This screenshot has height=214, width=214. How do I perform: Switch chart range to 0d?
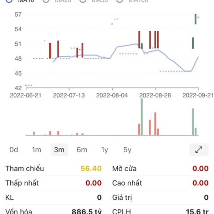tap(14, 150)
